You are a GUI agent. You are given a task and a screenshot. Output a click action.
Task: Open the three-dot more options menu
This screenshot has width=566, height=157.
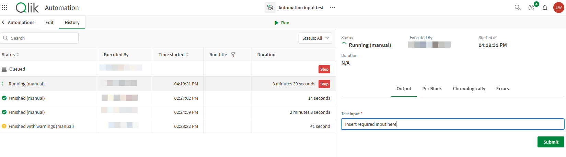pyautogui.click(x=333, y=8)
